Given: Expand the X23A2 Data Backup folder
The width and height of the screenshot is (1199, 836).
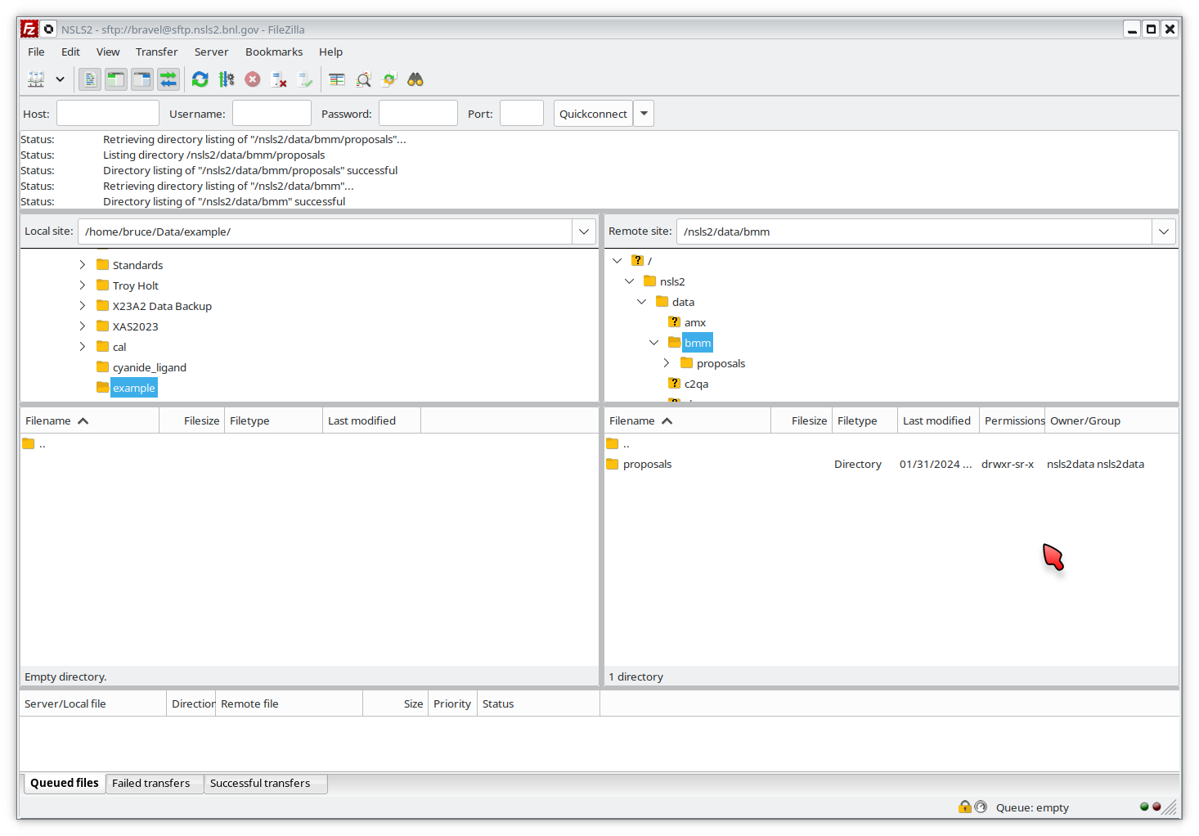Looking at the screenshot, I should click(83, 305).
